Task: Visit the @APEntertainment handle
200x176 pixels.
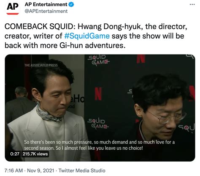Action: point(46,11)
